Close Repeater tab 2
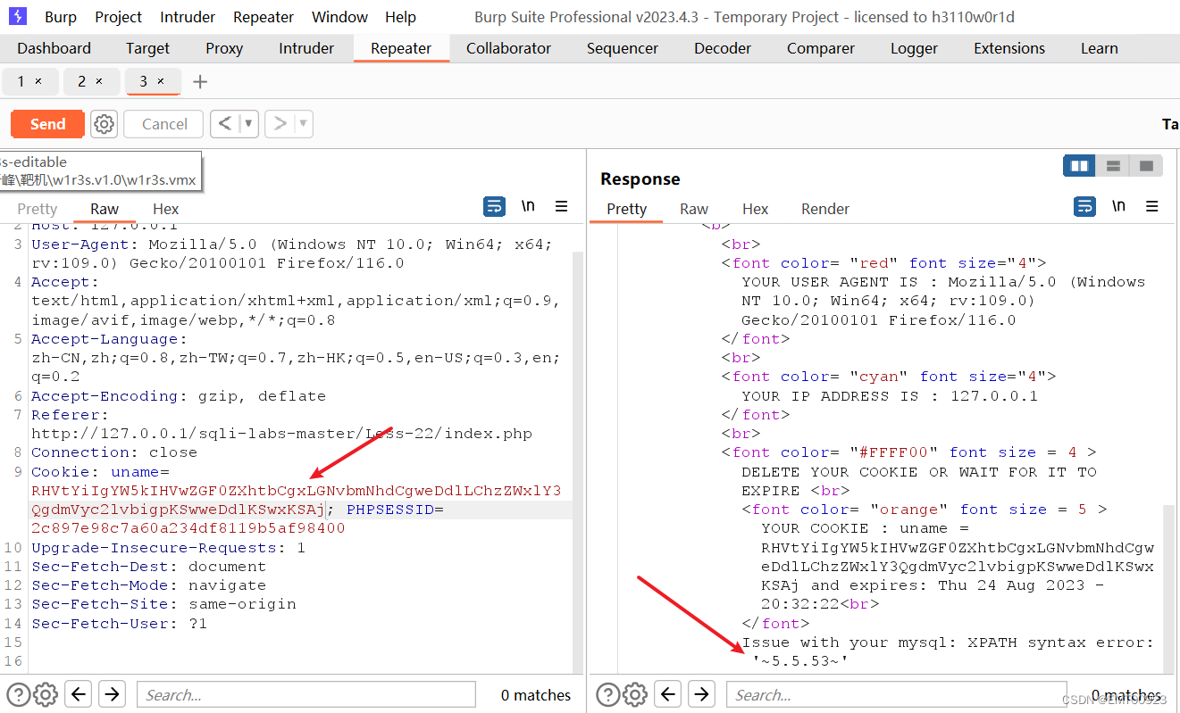This screenshot has height=713, width=1180. 99,81
